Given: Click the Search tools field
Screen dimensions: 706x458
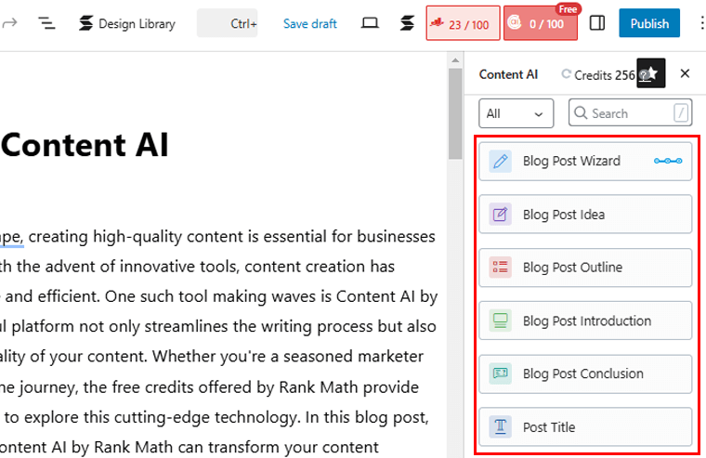Looking at the screenshot, I should click(x=630, y=112).
